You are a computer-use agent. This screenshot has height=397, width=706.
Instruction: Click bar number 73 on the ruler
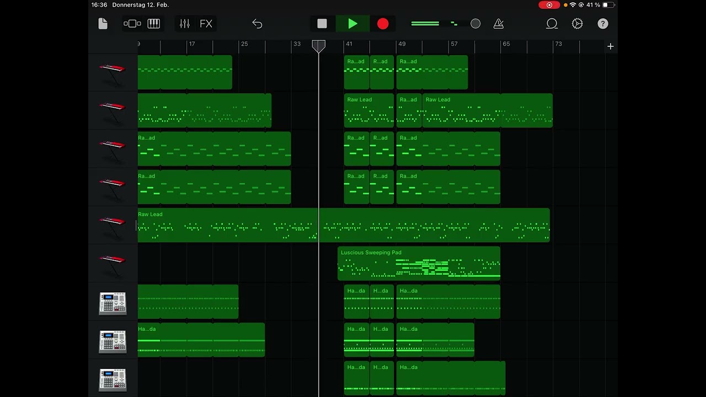tap(559, 44)
